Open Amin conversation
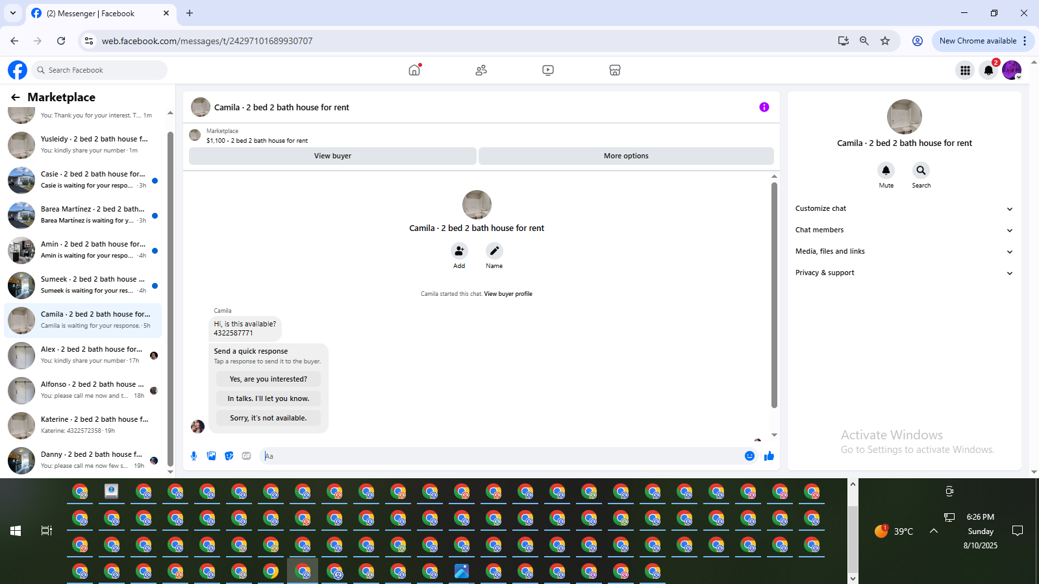 83,250
